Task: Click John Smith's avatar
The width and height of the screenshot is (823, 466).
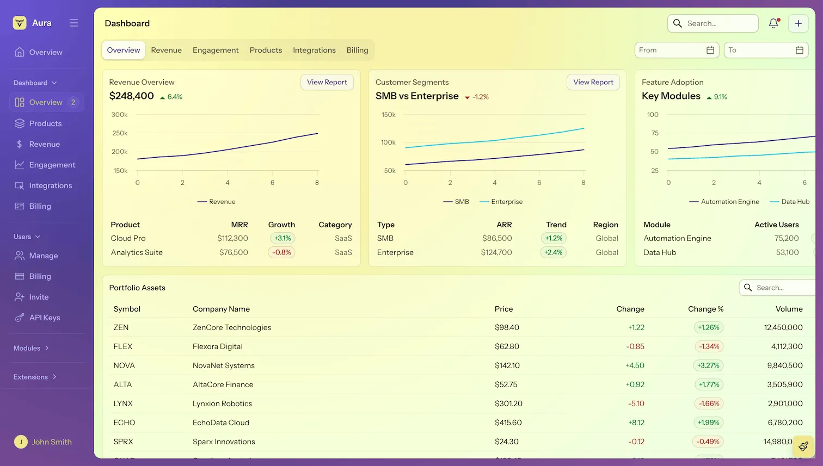Action: pos(21,442)
